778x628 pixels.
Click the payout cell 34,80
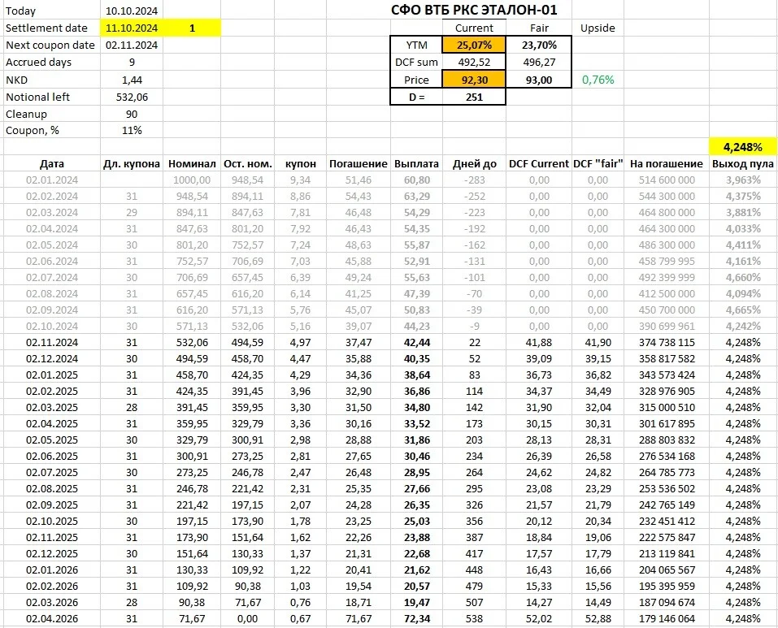[417, 408]
